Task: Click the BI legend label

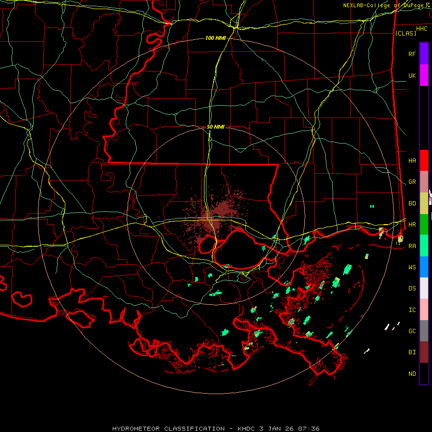Action: 412,352
